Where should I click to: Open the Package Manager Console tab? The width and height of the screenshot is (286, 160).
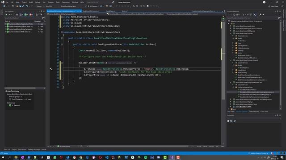[x=37, y=149]
